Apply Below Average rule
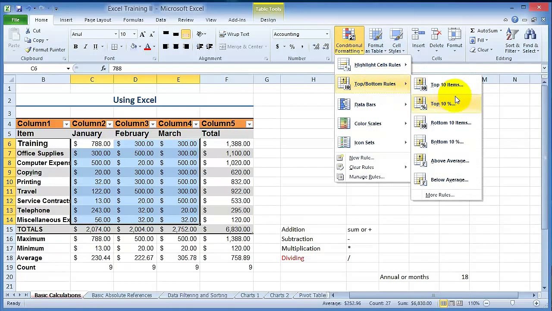The width and height of the screenshot is (552, 311). point(446,180)
